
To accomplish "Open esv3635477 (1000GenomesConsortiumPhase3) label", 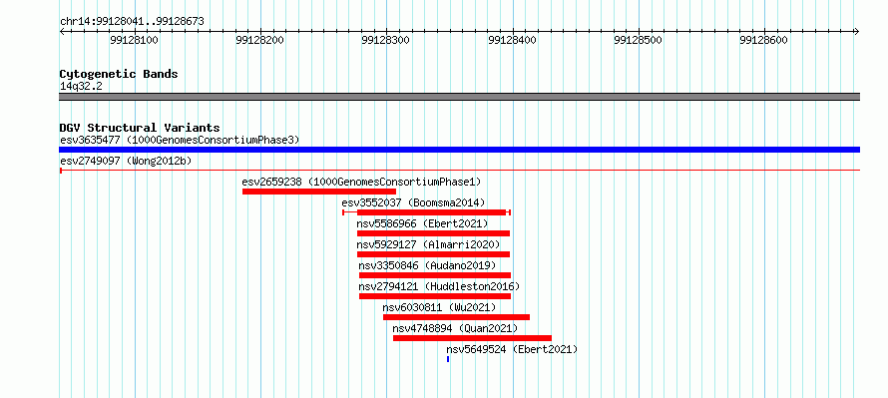I will 180,140.
